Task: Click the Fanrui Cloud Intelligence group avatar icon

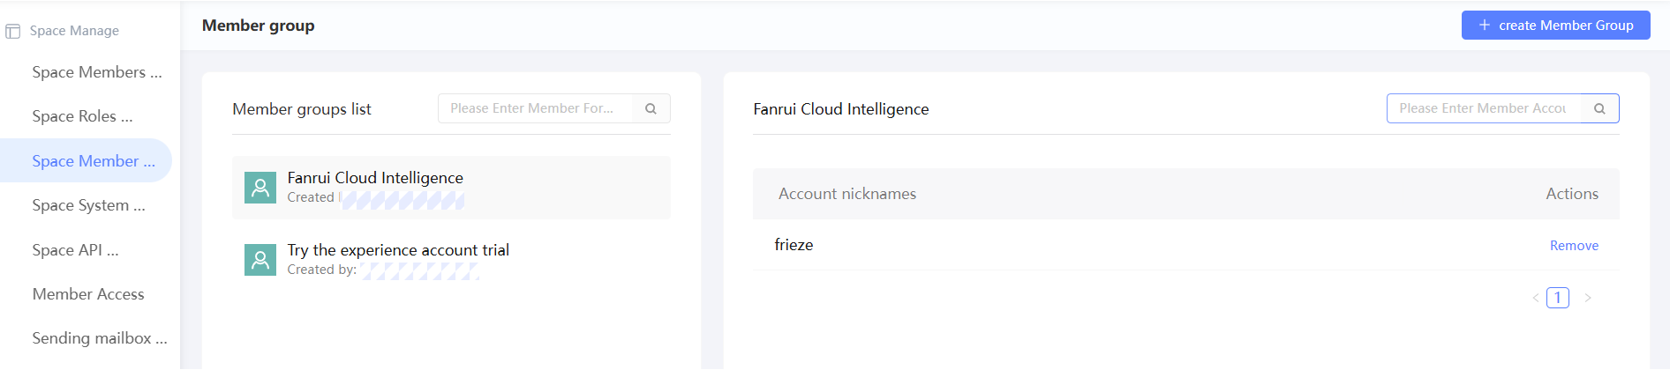Action: (x=260, y=188)
